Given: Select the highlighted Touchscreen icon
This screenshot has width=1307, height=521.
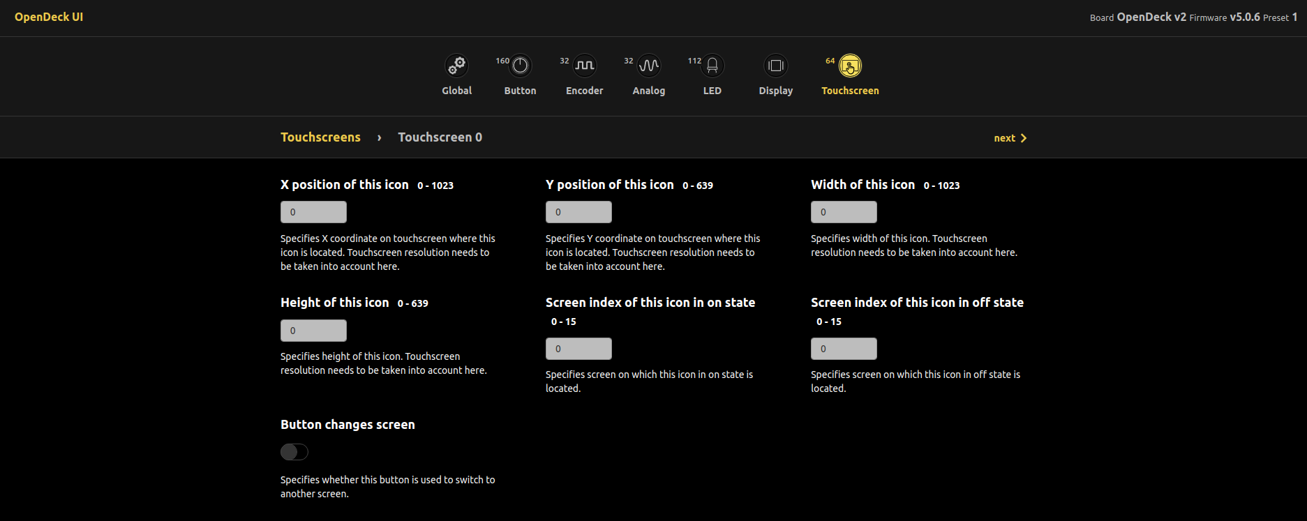Looking at the screenshot, I should click(850, 66).
